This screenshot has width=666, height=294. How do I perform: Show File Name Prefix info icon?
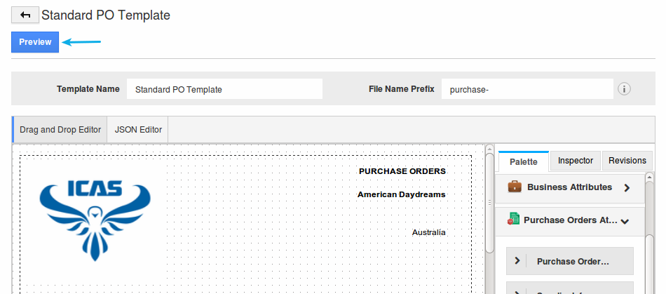pyautogui.click(x=624, y=89)
